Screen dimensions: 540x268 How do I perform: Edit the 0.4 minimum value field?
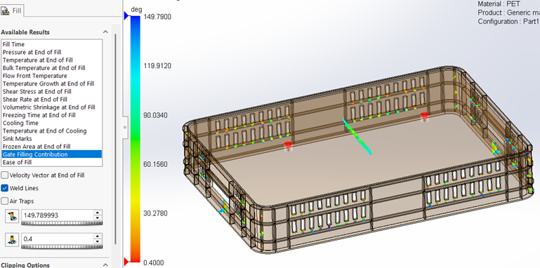57,239
